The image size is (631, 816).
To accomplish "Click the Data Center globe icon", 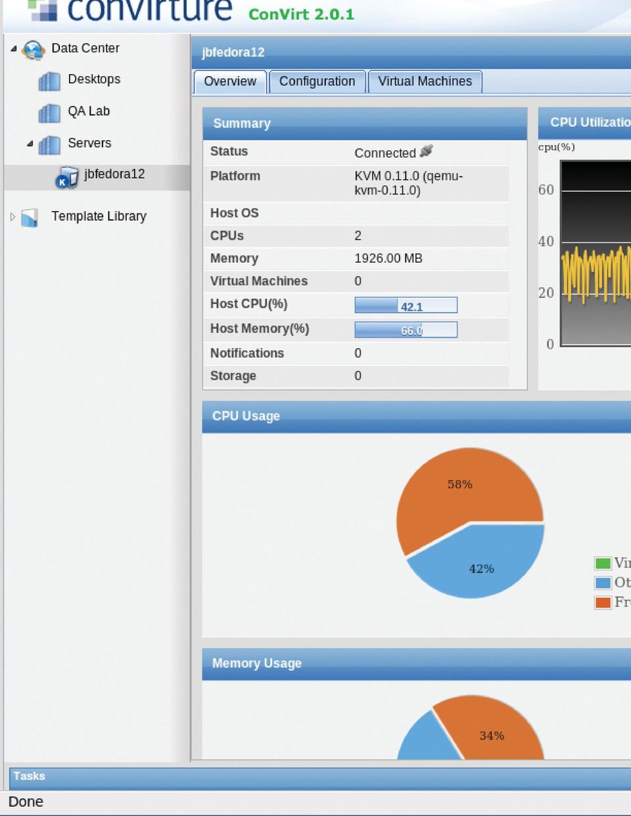I will (x=33, y=49).
